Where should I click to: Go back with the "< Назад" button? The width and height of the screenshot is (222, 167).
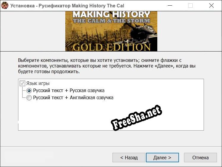tap(129, 158)
